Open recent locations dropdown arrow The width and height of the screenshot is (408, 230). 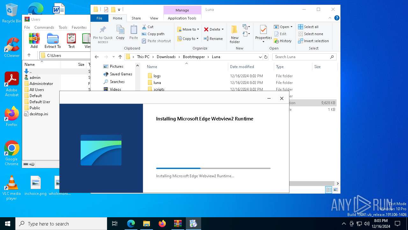(113, 57)
